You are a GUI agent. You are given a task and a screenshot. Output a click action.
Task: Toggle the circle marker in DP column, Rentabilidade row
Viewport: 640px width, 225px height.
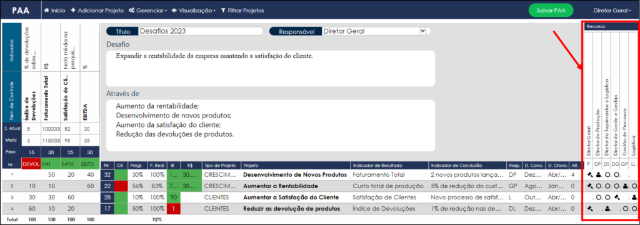tap(598, 186)
